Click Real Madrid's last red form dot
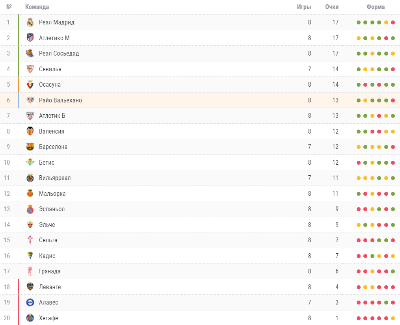400x325 pixels. click(x=393, y=22)
